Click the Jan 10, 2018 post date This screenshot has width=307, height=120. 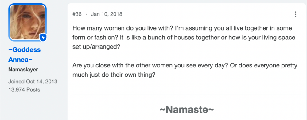click(x=107, y=14)
